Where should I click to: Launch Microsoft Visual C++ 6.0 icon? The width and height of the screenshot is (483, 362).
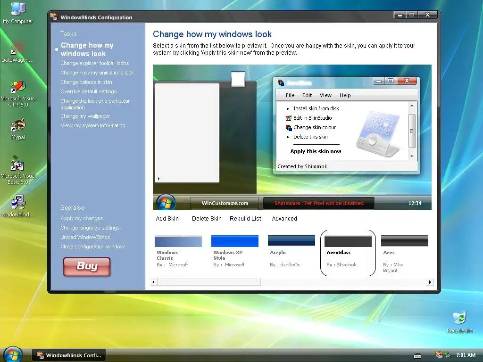coord(18,94)
